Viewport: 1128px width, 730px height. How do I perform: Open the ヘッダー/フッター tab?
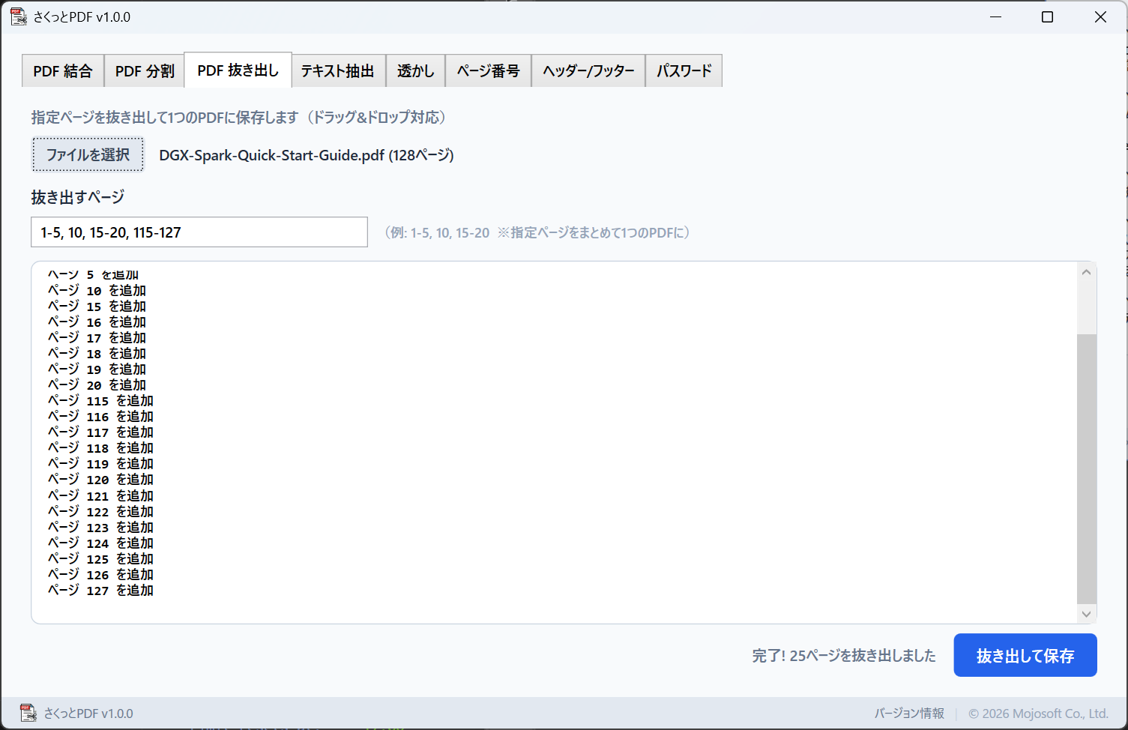coord(588,71)
